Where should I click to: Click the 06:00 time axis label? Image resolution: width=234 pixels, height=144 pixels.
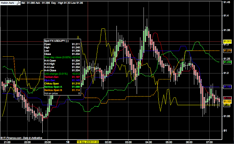[189, 142]
